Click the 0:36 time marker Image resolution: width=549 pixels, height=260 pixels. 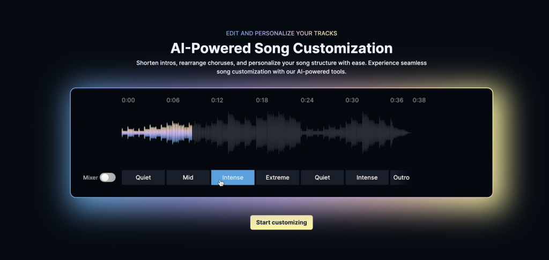(397, 100)
